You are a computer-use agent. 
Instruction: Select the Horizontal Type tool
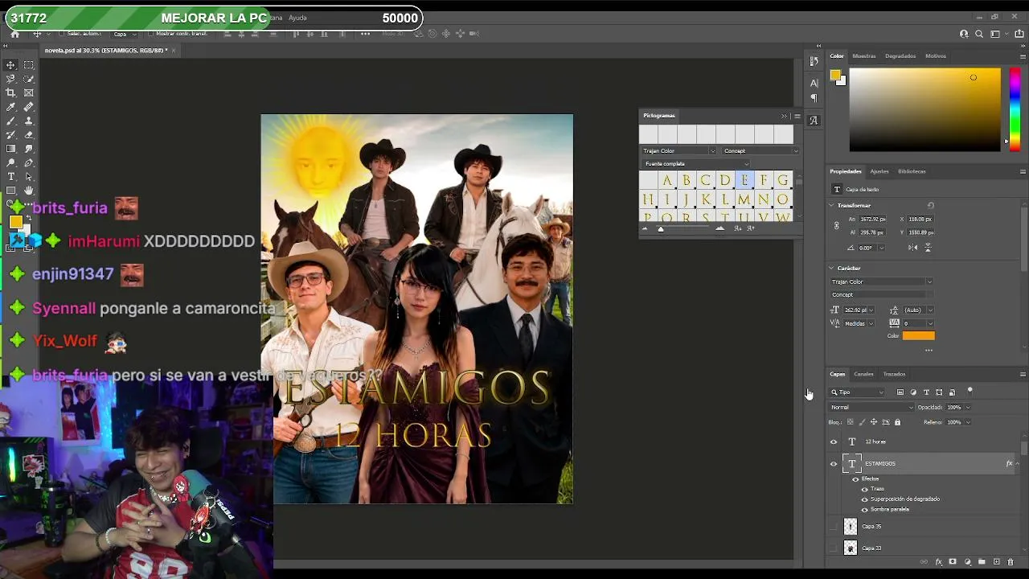10,176
